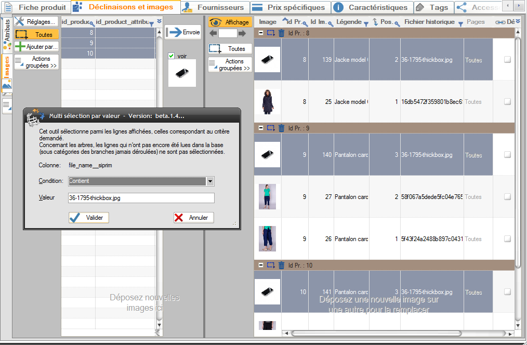Screen dimensions: 527x345
Task: Click the Envoie arrow button
Action: tap(183, 32)
